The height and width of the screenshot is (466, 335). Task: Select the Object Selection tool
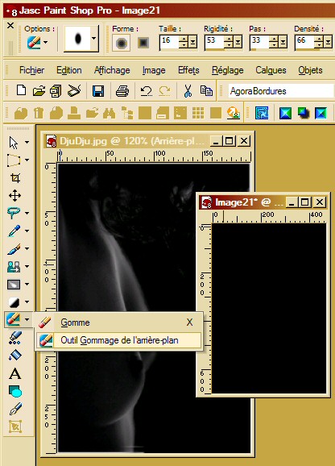pyautogui.click(x=14, y=426)
